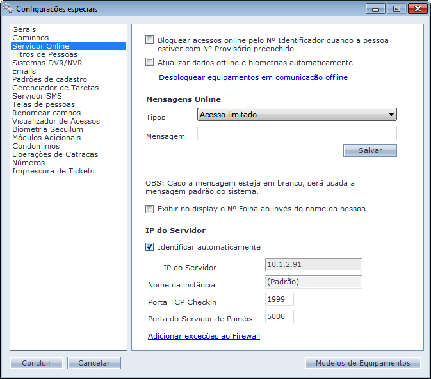Open the Caminhos settings section
The width and height of the screenshot is (431, 379).
click(30, 38)
